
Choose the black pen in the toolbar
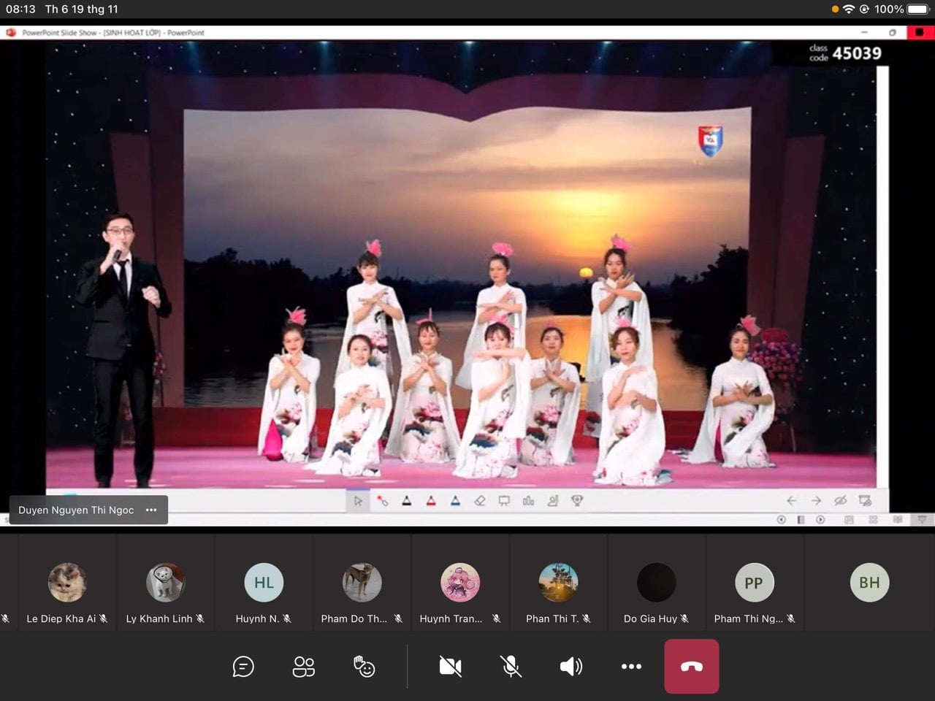[x=407, y=501]
